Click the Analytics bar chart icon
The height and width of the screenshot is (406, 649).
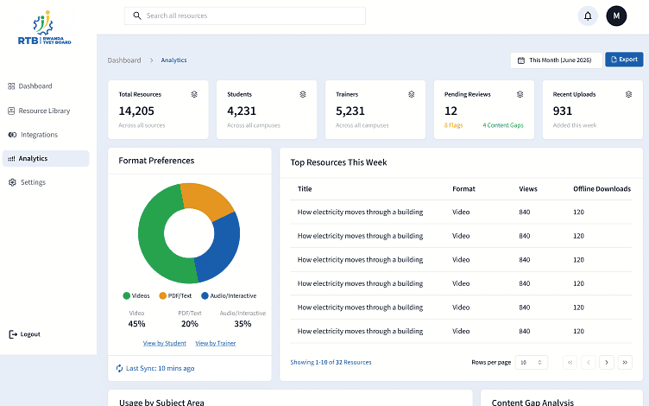(x=11, y=159)
